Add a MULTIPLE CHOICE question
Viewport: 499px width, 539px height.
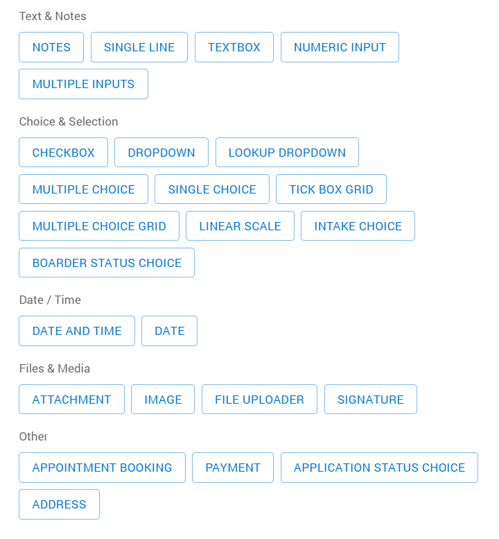[x=83, y=189]
